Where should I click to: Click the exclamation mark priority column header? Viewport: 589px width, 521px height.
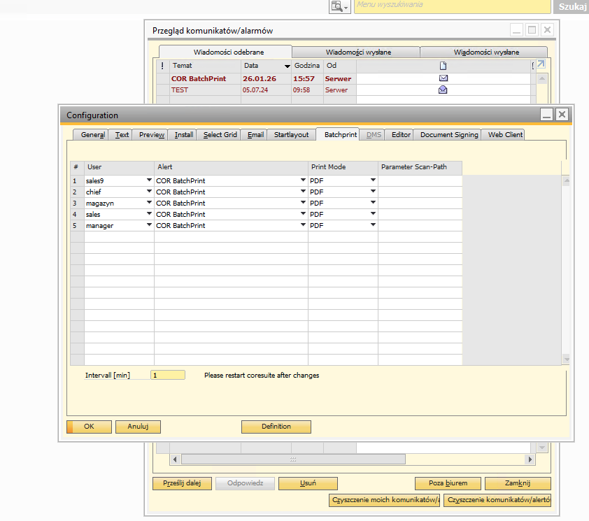[162, 66]
